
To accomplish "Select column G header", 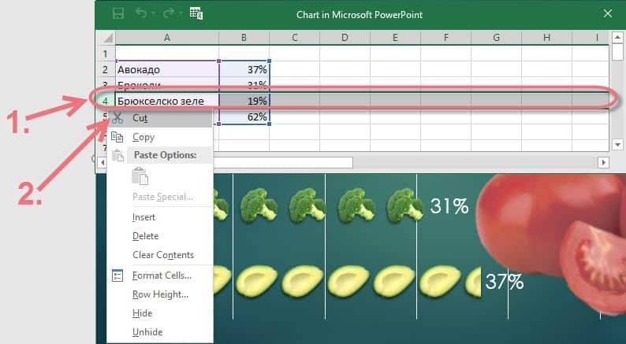I will (496, 38).
